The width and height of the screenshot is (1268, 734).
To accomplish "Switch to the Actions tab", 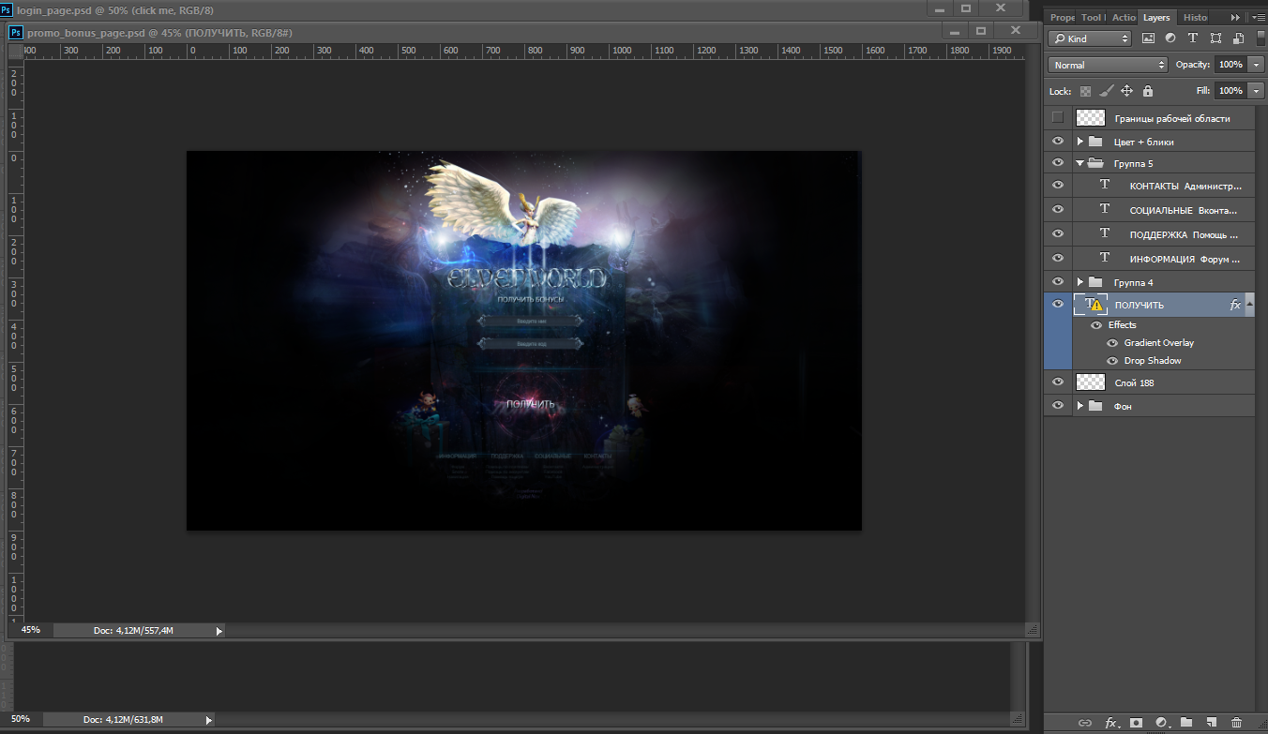I will click(1124, 17).
